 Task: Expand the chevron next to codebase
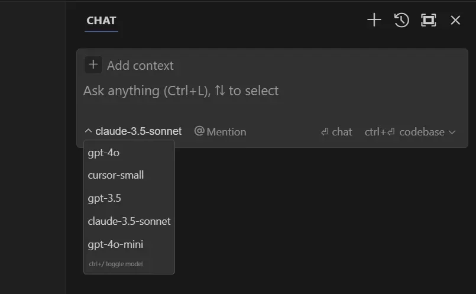(452, 132)
